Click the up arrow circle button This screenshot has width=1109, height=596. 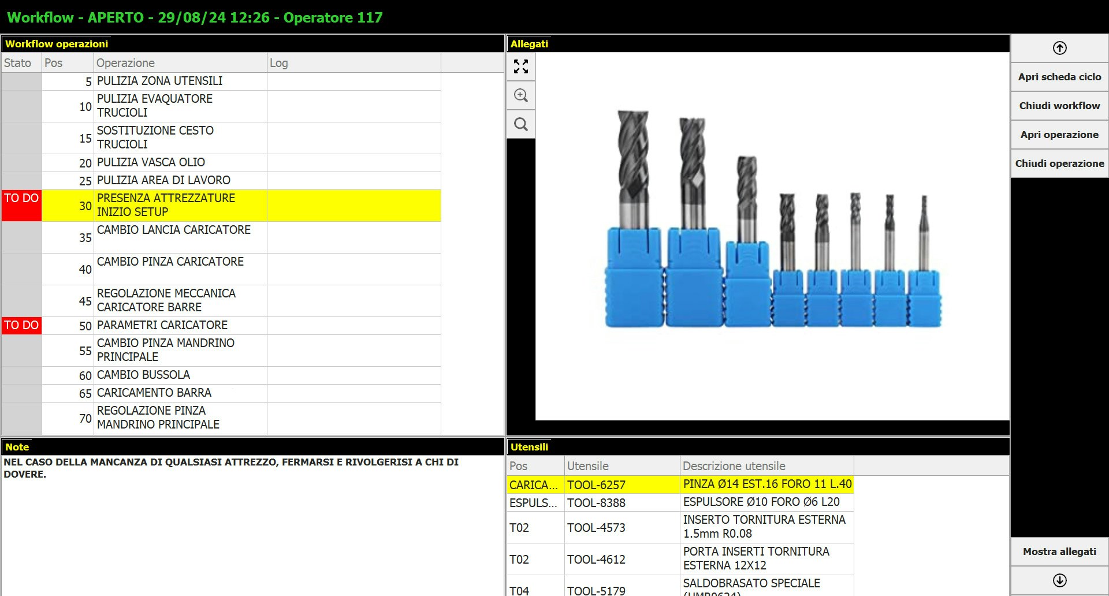click(1059, 48)
